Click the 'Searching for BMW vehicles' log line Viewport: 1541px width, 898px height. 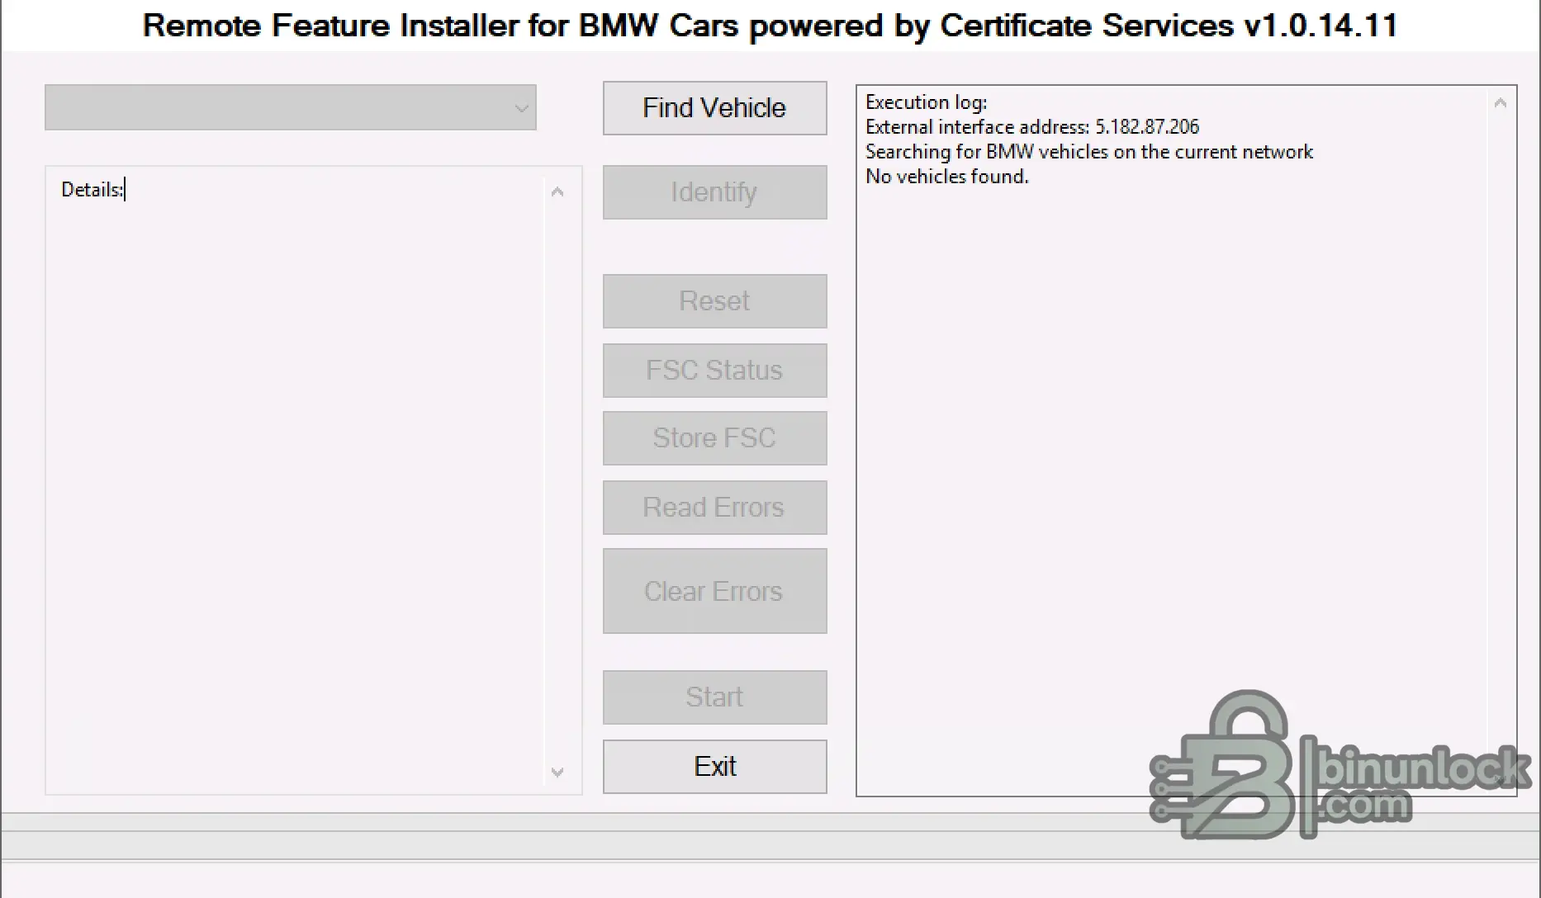point(1088,152)
